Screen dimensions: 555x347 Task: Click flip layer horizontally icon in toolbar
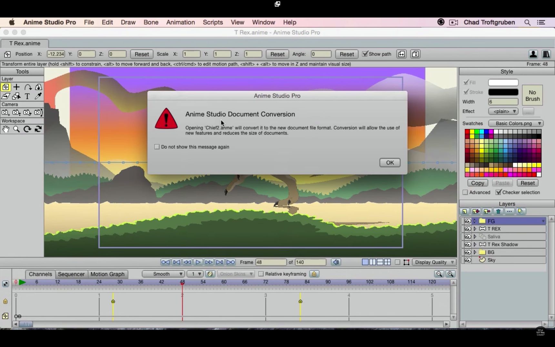click(x=401, y=54)
